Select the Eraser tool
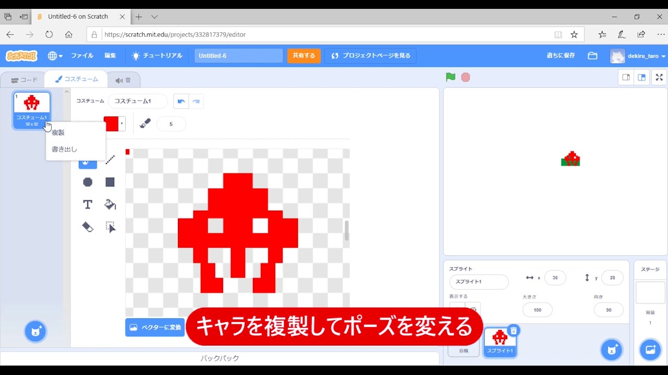 88,227
